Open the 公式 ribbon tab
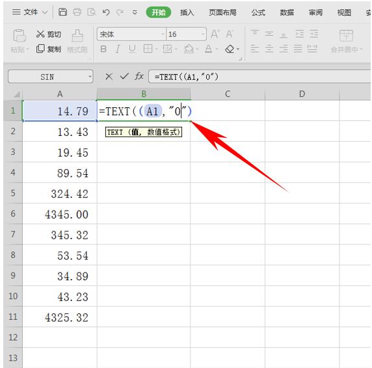372x368 pixels. [258, 12]
